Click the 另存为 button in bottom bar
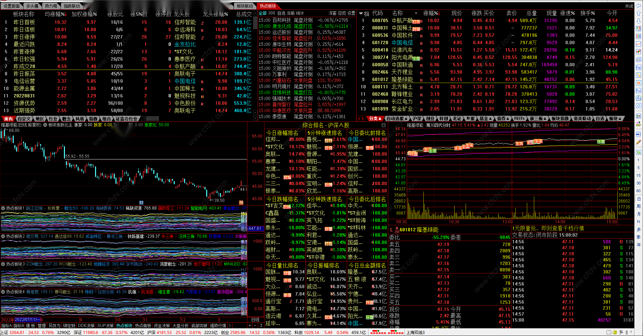This screenshot has height=336, width=643. [54, 326]
